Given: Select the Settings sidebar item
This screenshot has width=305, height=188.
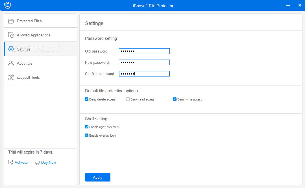Looking at the screenshot, I should coord(40,49).
